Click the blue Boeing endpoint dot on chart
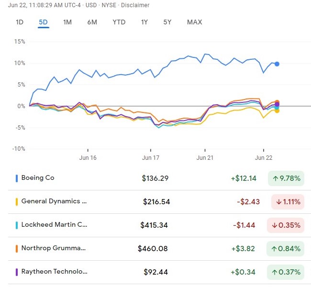 277,64
